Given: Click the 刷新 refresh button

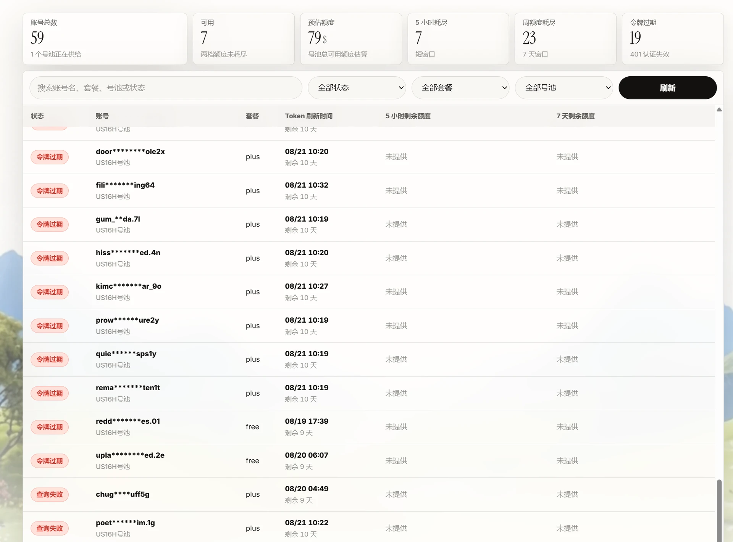Looking at the screenshot, I should coord(667,88).
